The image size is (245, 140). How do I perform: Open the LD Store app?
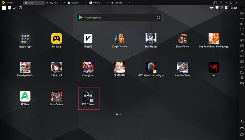pyautogui.click(x=56, y=39)
